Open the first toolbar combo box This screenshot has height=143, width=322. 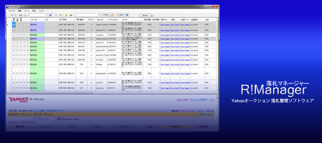(39, 15)
